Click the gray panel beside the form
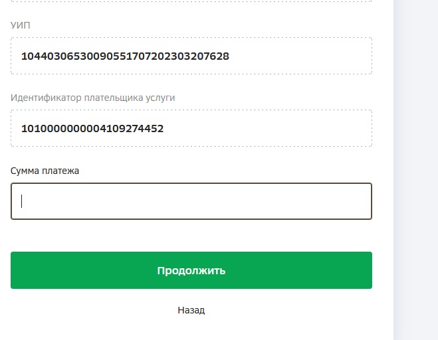Screen dimensions: 438x340 coord(415,170)
